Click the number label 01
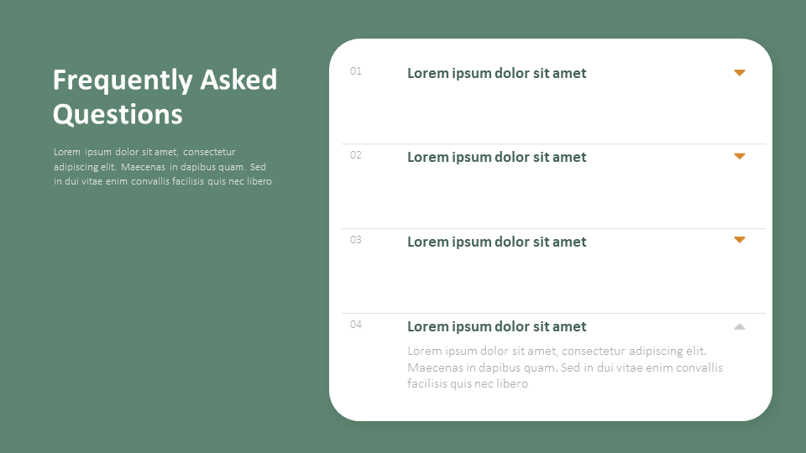The height and width of the screenshot is (453, 806). pyautogui.click(x=356, y=71)
